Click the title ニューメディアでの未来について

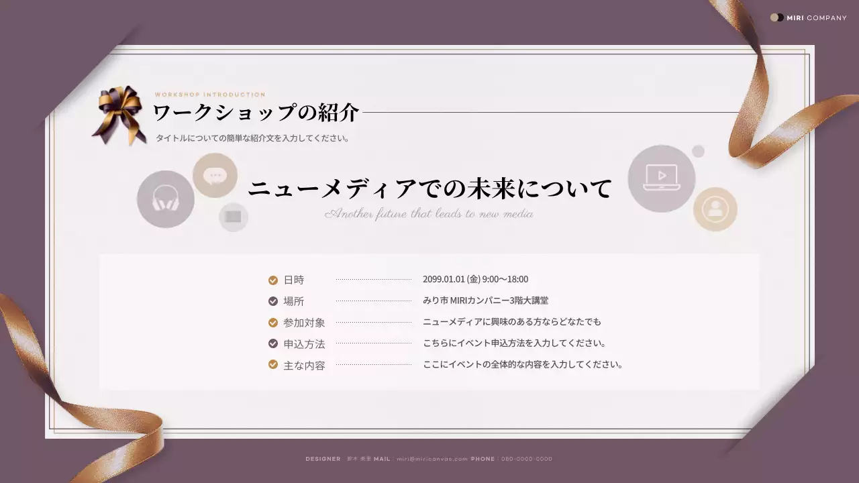(430, 189)
